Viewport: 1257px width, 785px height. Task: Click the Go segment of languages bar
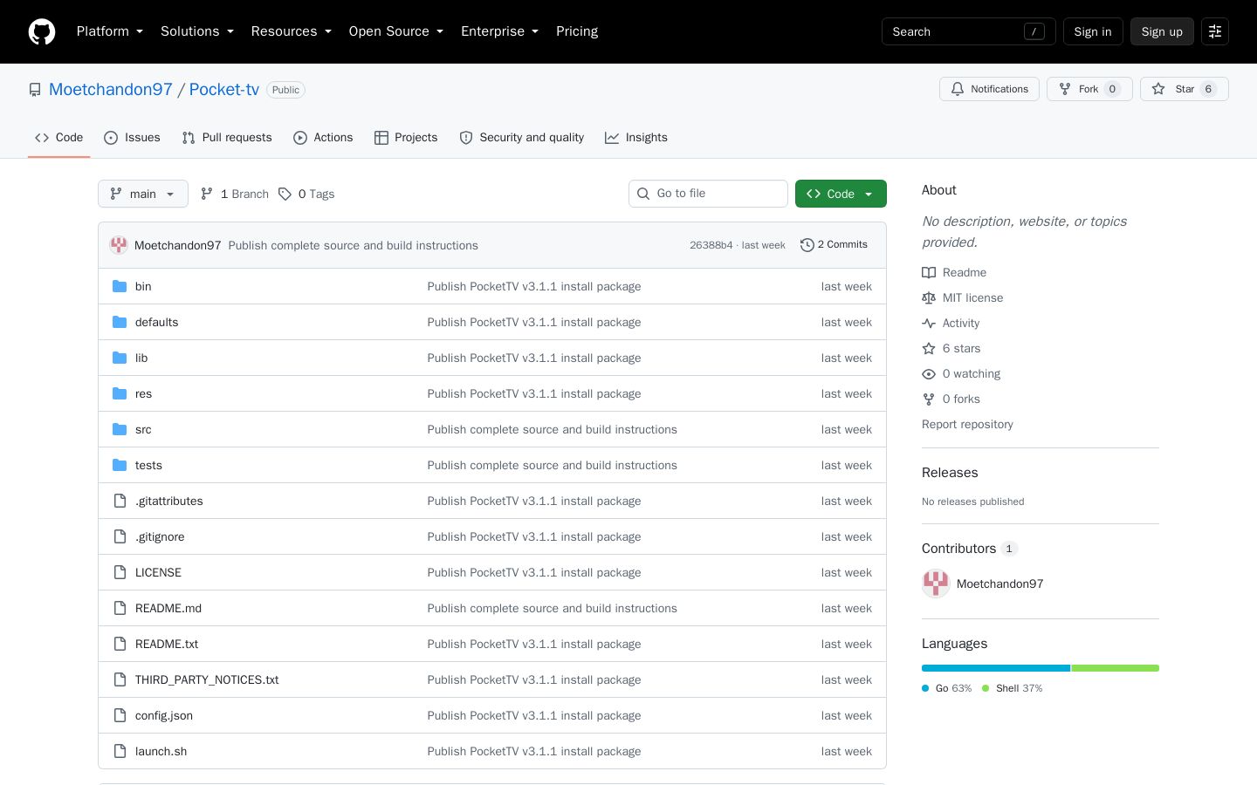click(996, 668)
